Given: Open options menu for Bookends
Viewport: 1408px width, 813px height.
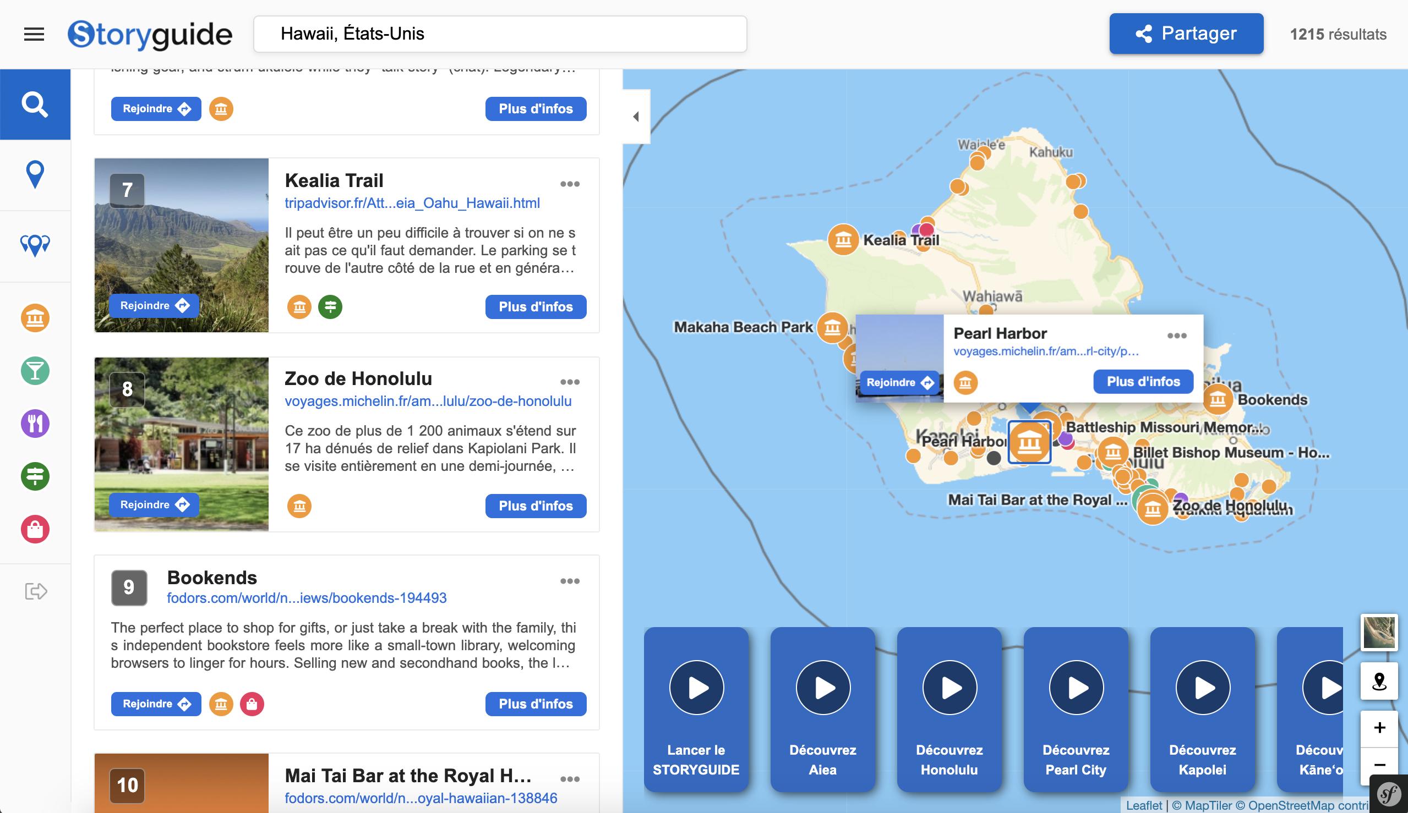Looking at the screenshot, I should [570, 581].
